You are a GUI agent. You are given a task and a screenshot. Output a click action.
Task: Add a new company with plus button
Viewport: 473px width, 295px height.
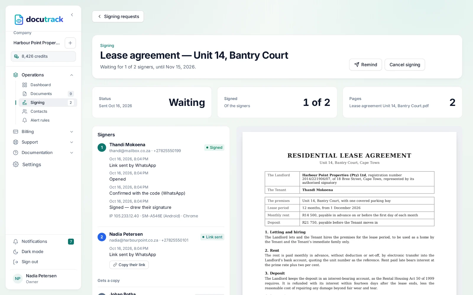70,43
